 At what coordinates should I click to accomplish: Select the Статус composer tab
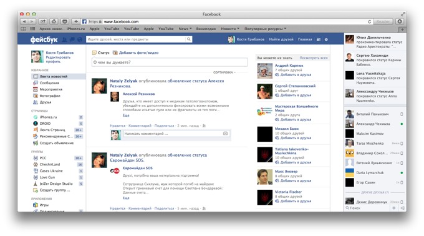click(x=101, y=53)
